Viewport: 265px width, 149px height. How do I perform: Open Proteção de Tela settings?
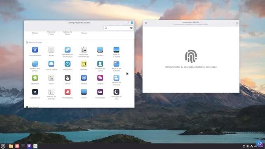116,94
